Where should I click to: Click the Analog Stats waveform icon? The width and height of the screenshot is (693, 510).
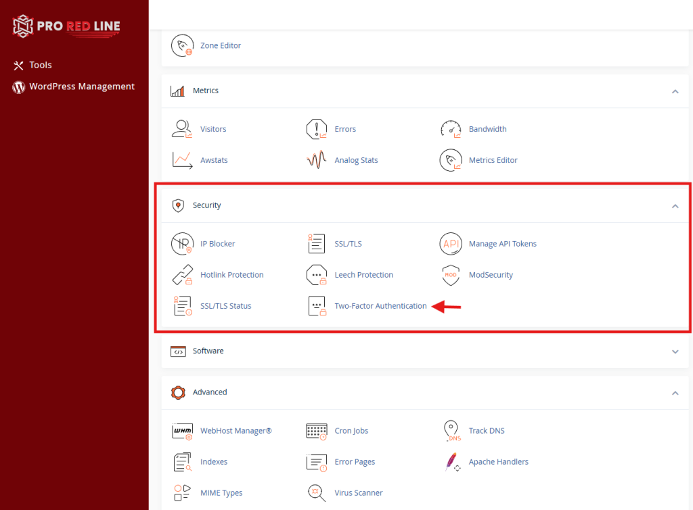tap(316, 160)
